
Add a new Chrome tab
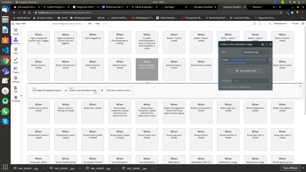point(280,7)
